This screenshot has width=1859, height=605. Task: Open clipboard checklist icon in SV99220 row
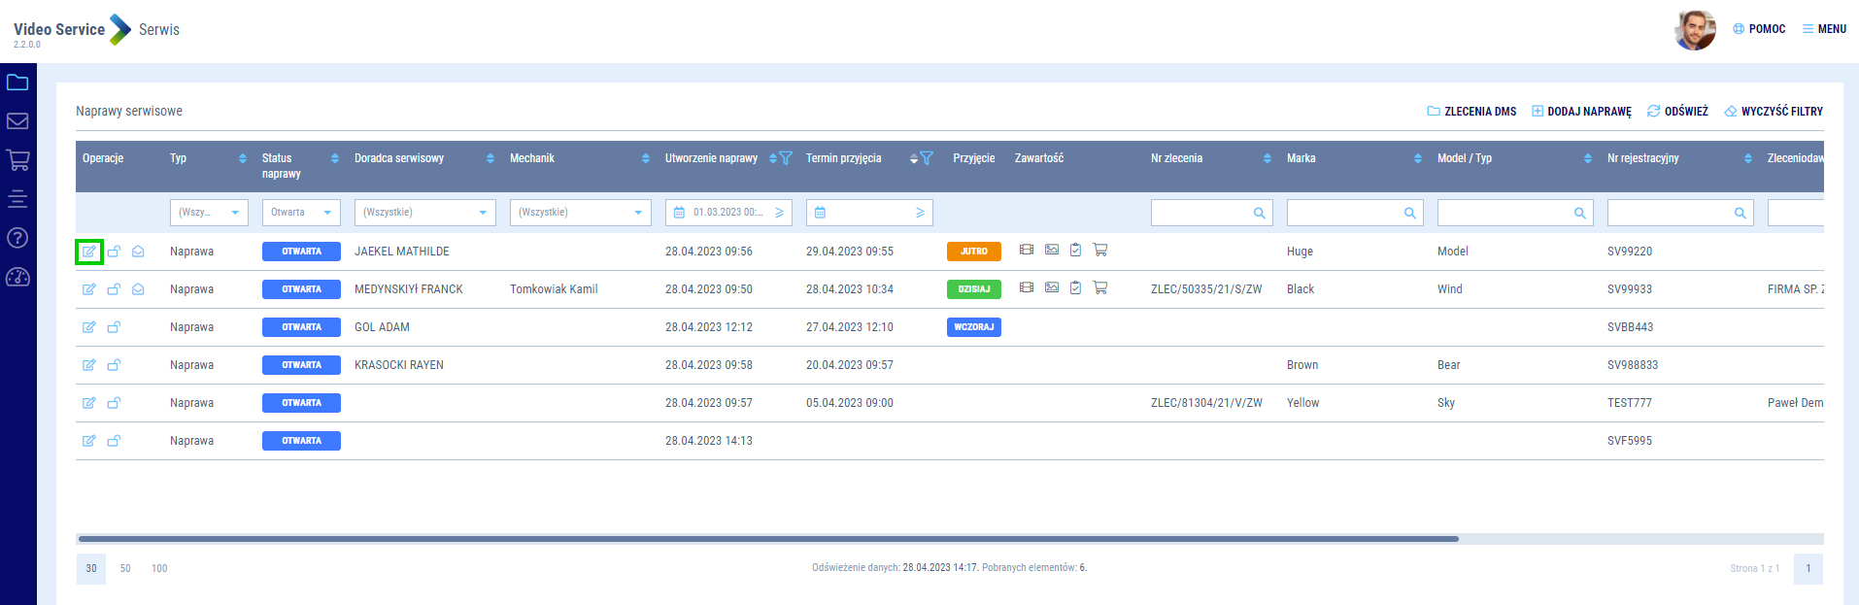click(x=1075, y=251)
